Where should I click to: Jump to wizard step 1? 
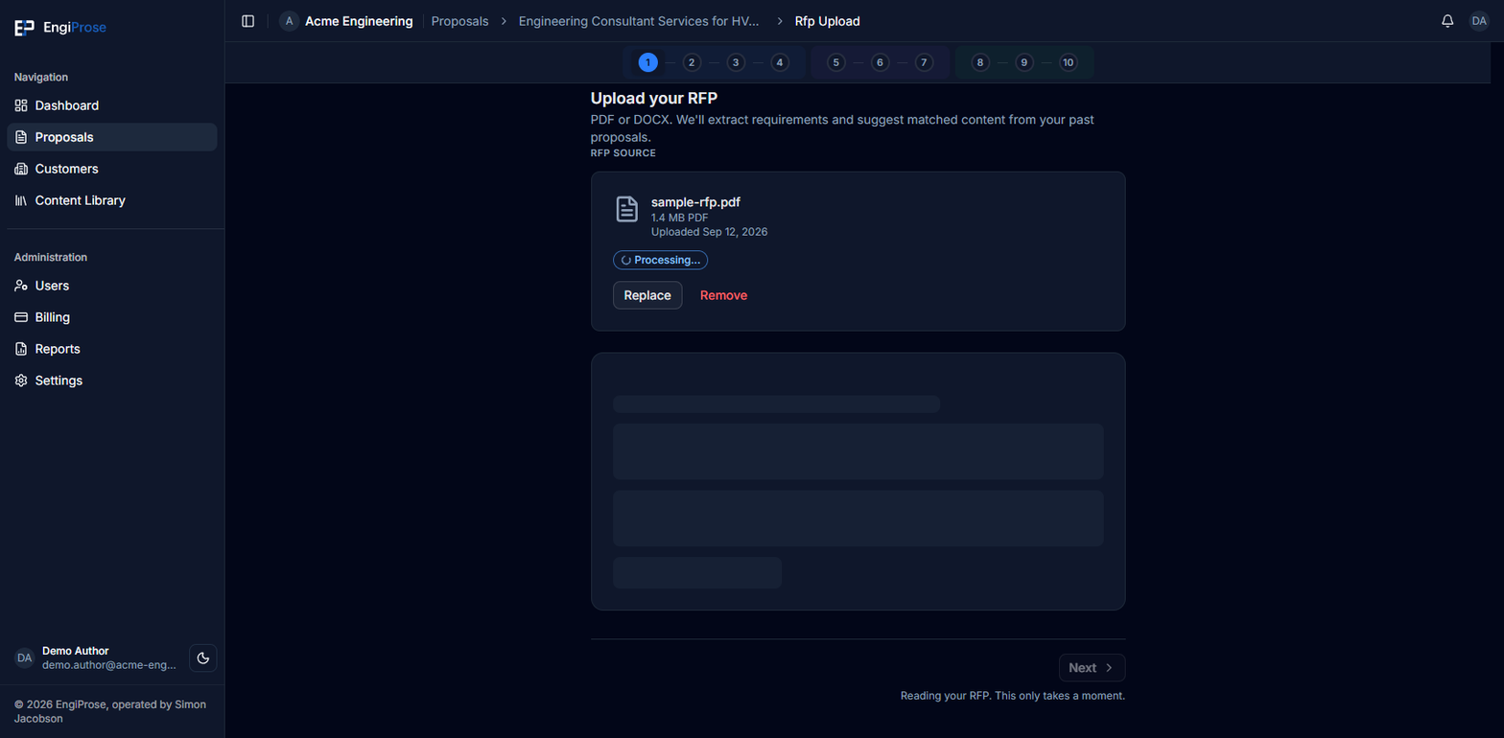point(648,62)
